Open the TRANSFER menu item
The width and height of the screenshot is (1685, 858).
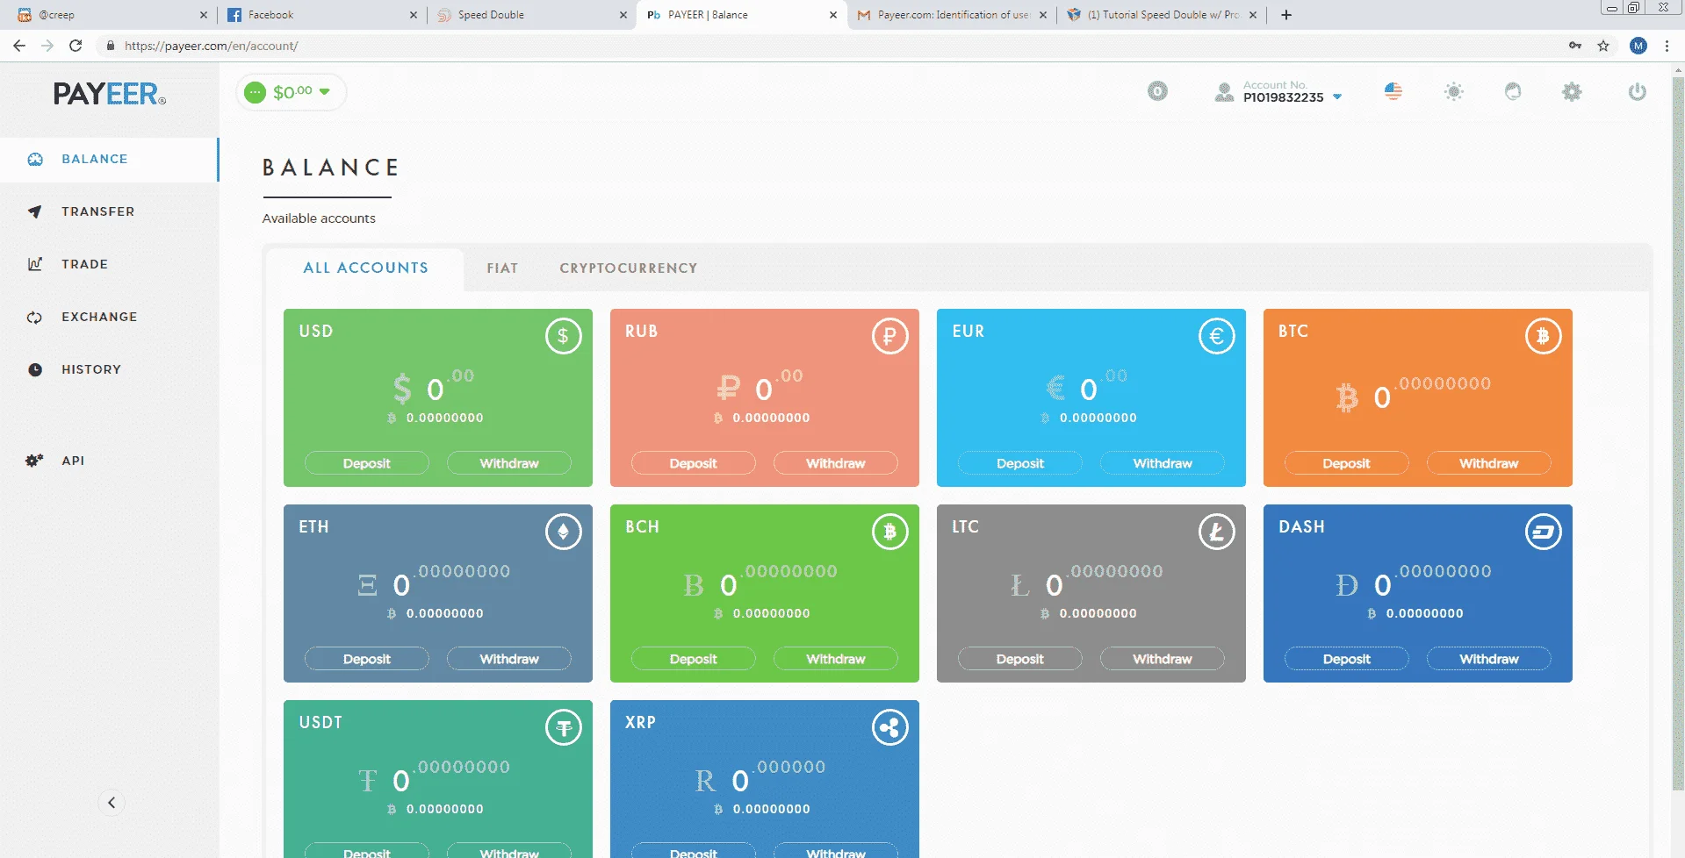(97, 211)
